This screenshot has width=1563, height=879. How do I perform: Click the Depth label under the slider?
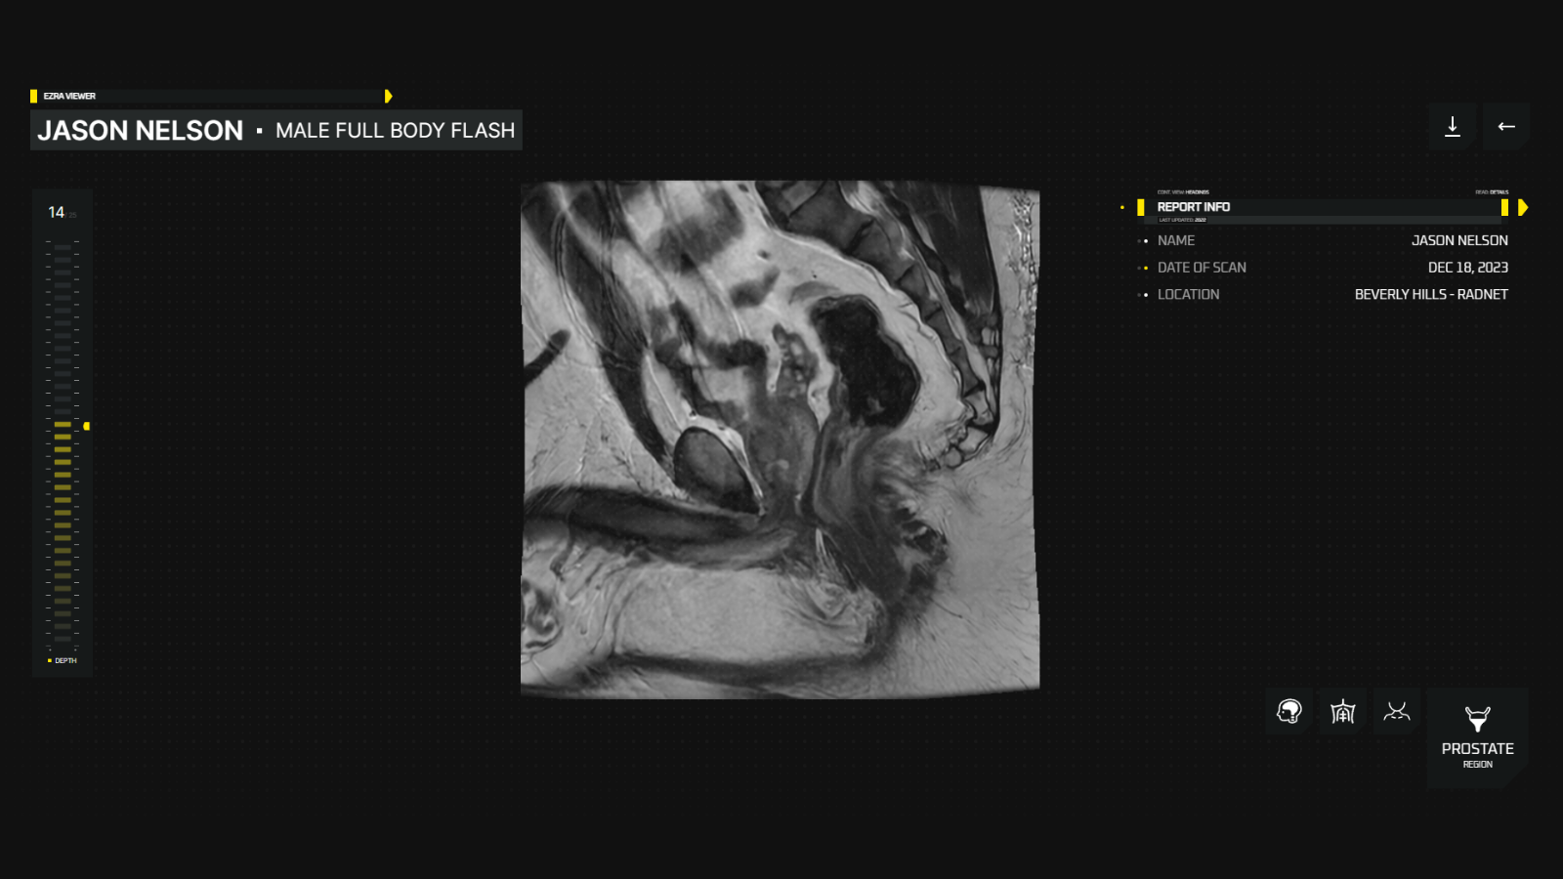pos(65,661)
